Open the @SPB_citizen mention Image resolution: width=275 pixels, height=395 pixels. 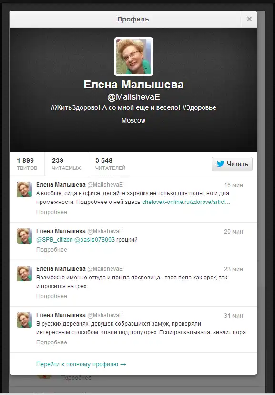tap(54, 240)
